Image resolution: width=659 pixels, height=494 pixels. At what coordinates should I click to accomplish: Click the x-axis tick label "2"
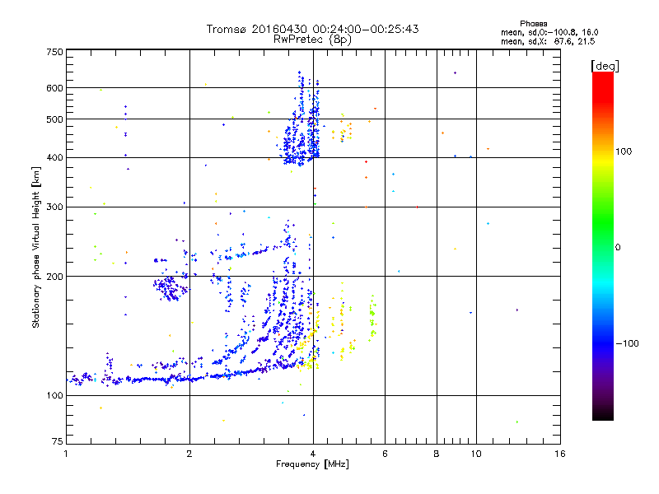coord(189,454)
